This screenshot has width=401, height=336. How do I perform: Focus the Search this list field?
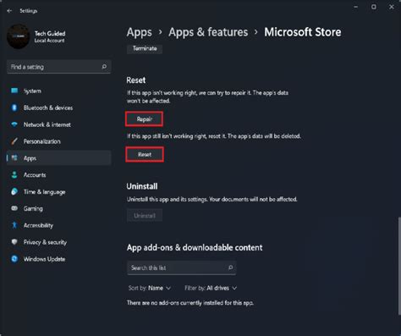(x=182, y=267)
